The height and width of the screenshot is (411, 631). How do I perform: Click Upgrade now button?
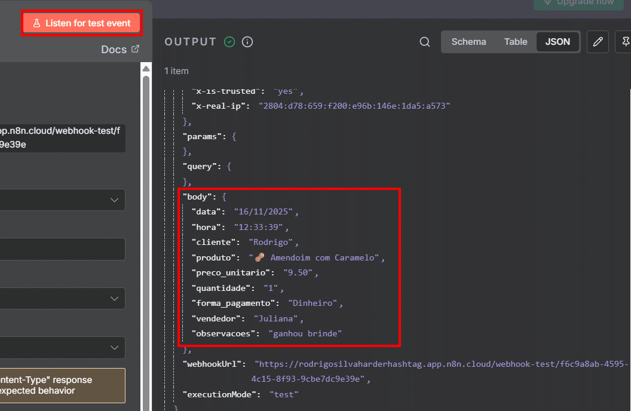[x=578, y=3]
